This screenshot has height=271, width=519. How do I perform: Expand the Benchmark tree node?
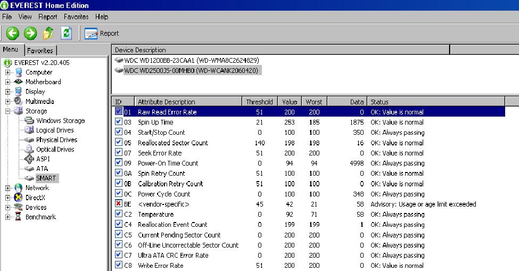coord(7,217)
